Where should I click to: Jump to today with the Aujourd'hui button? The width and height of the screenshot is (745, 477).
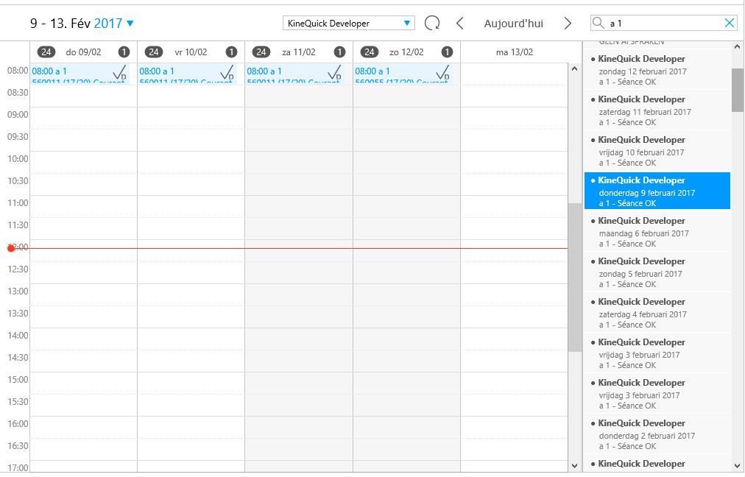[x=514, y=24]
